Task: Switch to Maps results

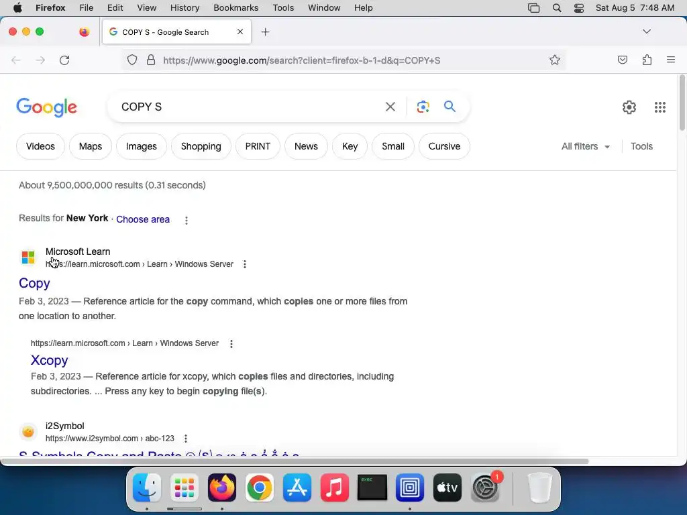Action: tap(91, 146)
